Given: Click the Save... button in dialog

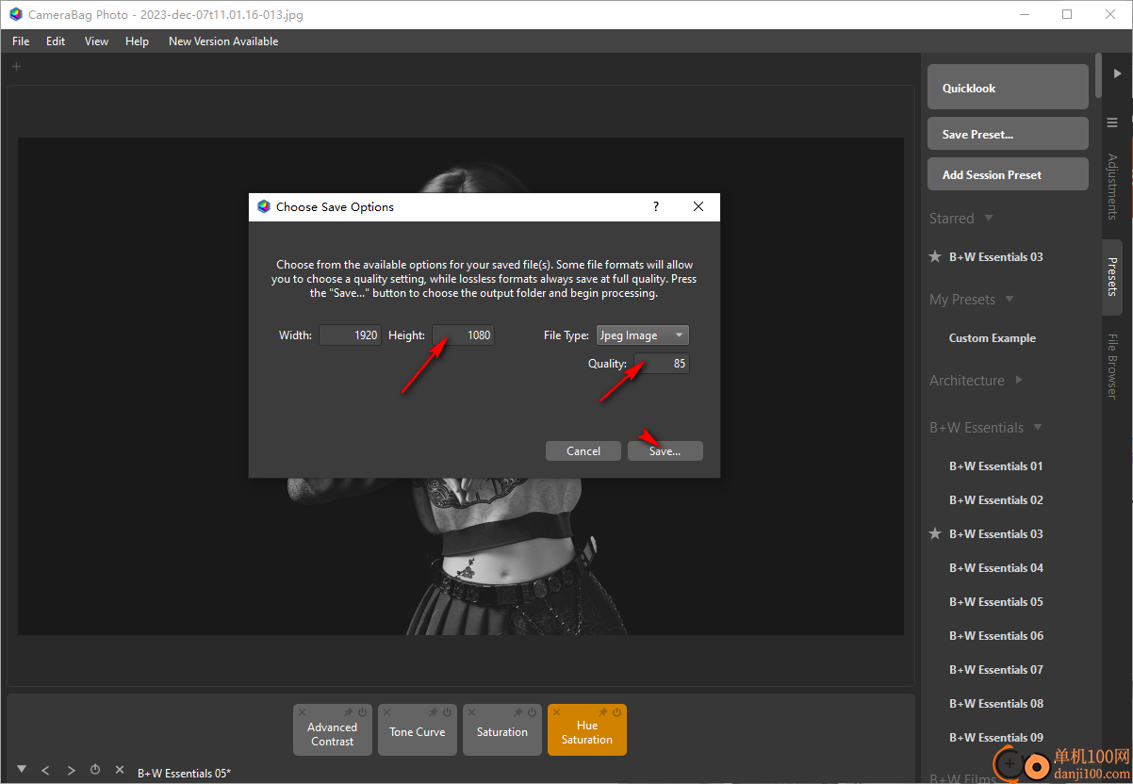Looking at the screenshot, I should pos(665,451).
